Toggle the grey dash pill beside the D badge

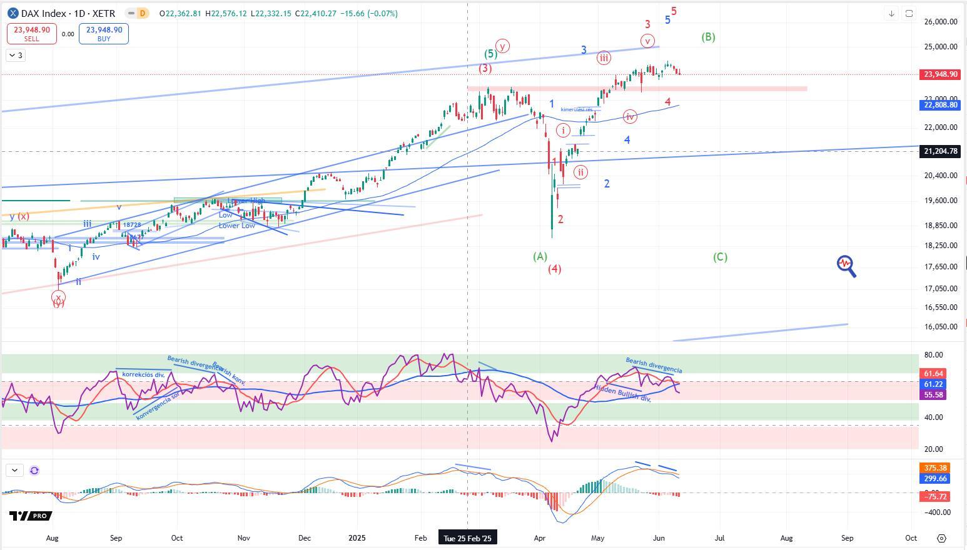point(130,13)
